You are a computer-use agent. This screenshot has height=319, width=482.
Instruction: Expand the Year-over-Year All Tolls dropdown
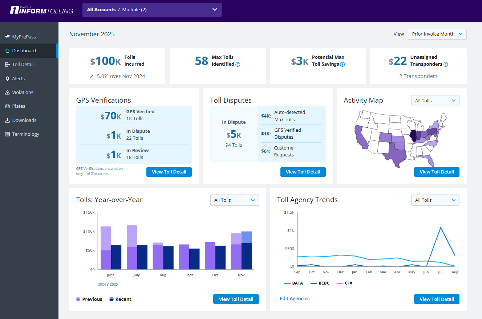click(x=234, y=200)
